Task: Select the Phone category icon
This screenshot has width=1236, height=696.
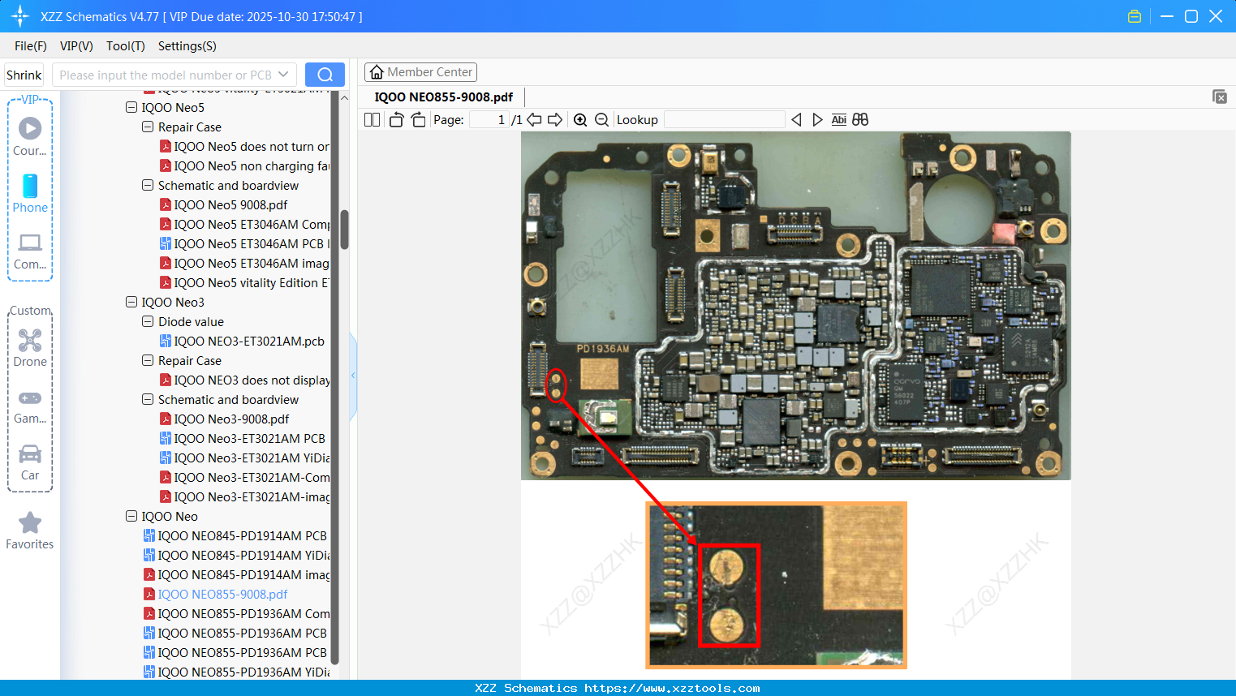Action: [x=30, y=193]
